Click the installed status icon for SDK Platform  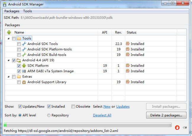128,65
